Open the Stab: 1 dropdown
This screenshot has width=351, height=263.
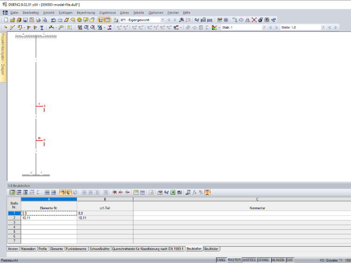(264, 28)
